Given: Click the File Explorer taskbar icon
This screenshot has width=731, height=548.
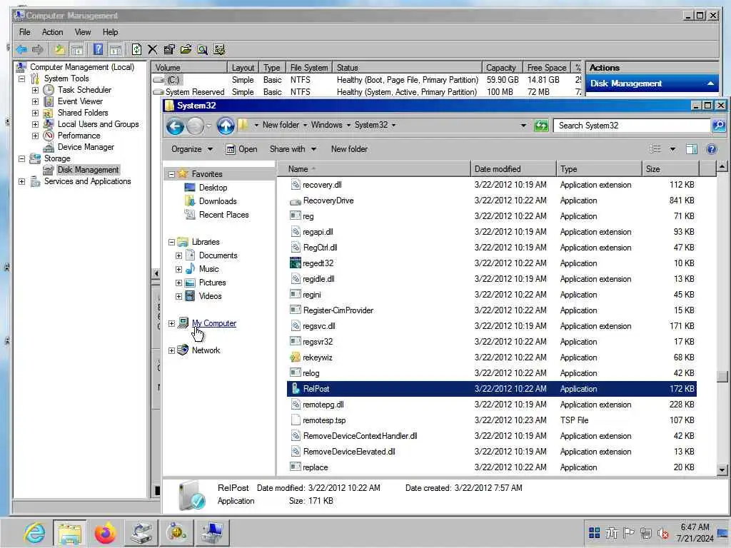Looking at the screenshot, I should coord(70,532).
